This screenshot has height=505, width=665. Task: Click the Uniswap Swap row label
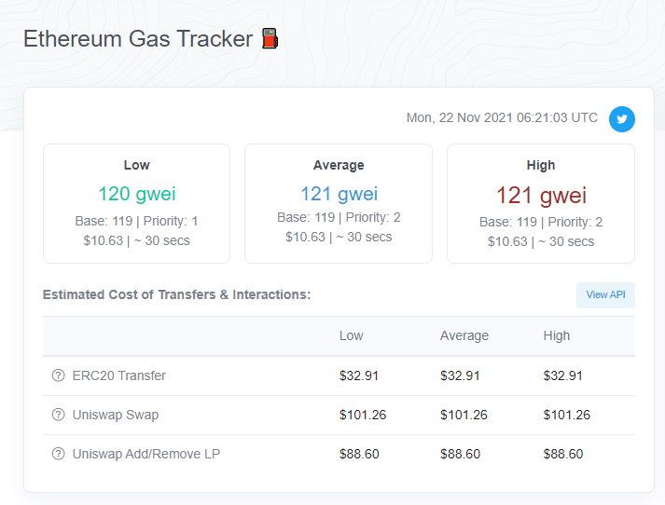(116, 415)
